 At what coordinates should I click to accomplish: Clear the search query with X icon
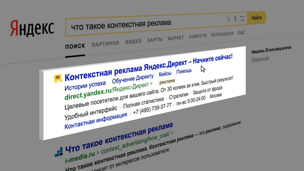pyautogui.click(x=229, y=19)
